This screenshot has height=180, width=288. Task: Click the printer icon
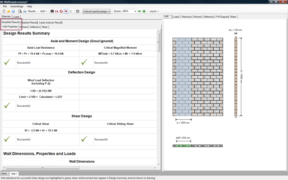pos(25,11)
